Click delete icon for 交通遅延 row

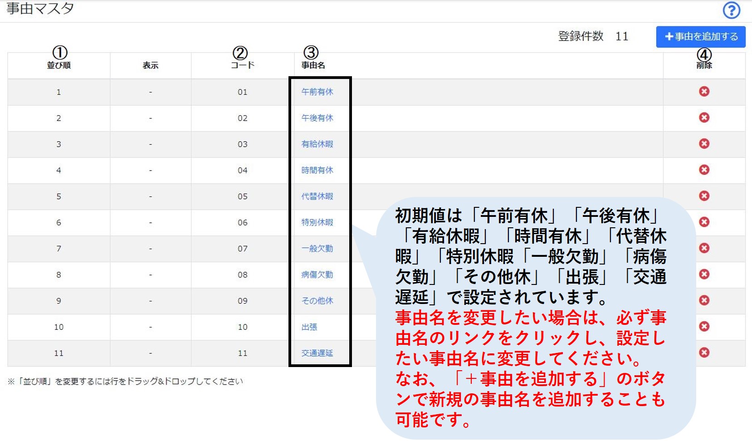704,353
